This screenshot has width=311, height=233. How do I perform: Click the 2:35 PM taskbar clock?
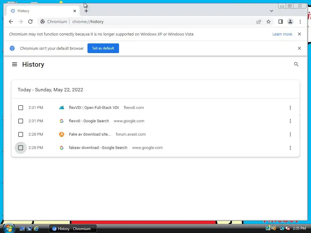pos(299,228)
